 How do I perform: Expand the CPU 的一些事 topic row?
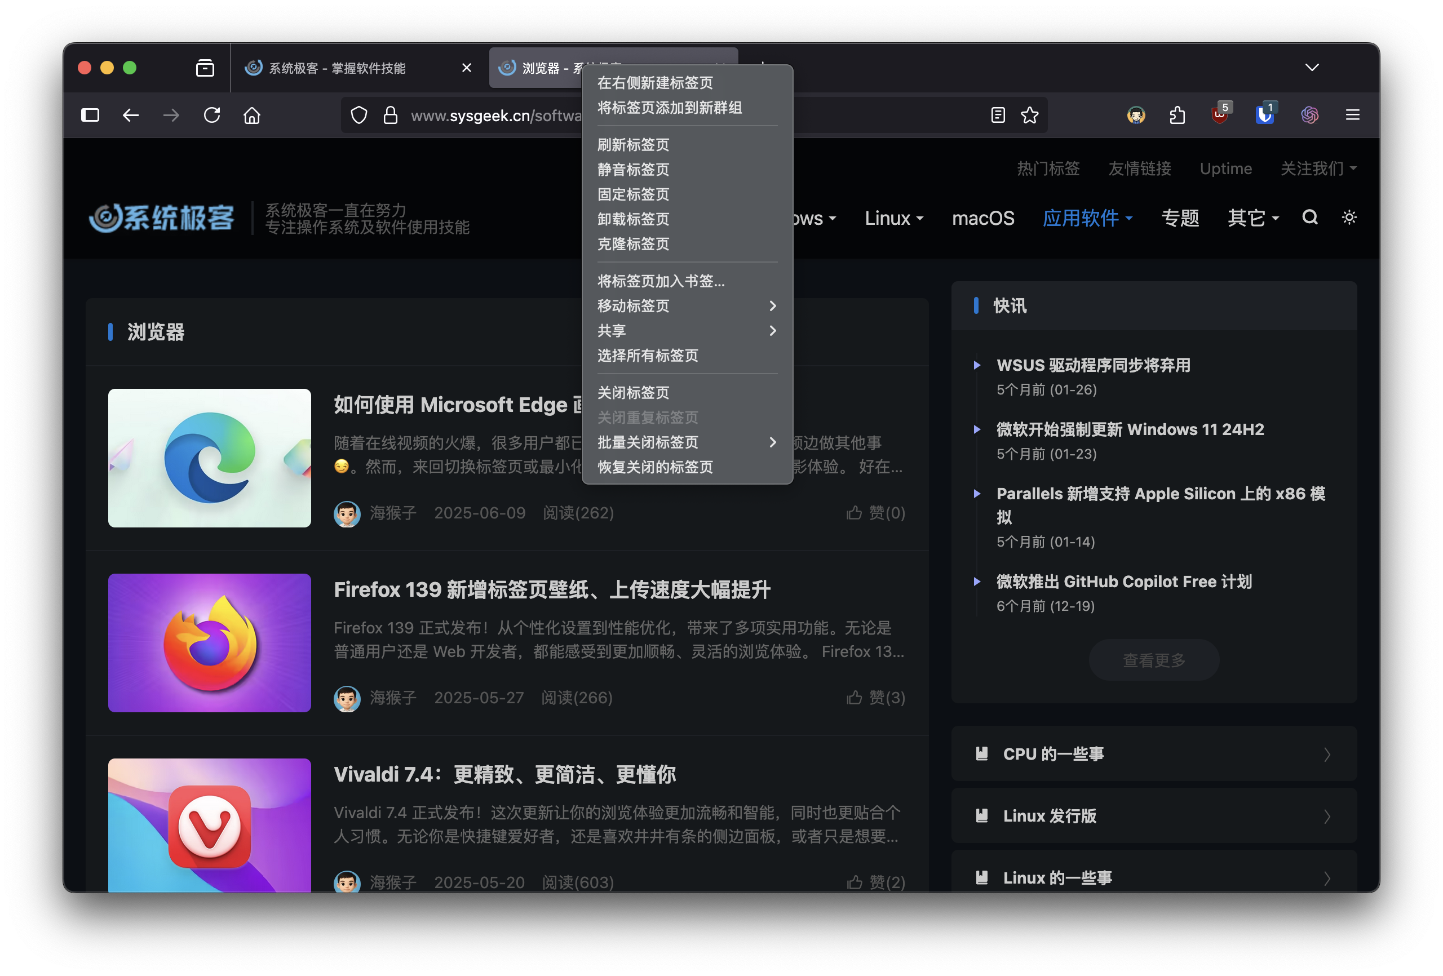[x=1154, y=754]
